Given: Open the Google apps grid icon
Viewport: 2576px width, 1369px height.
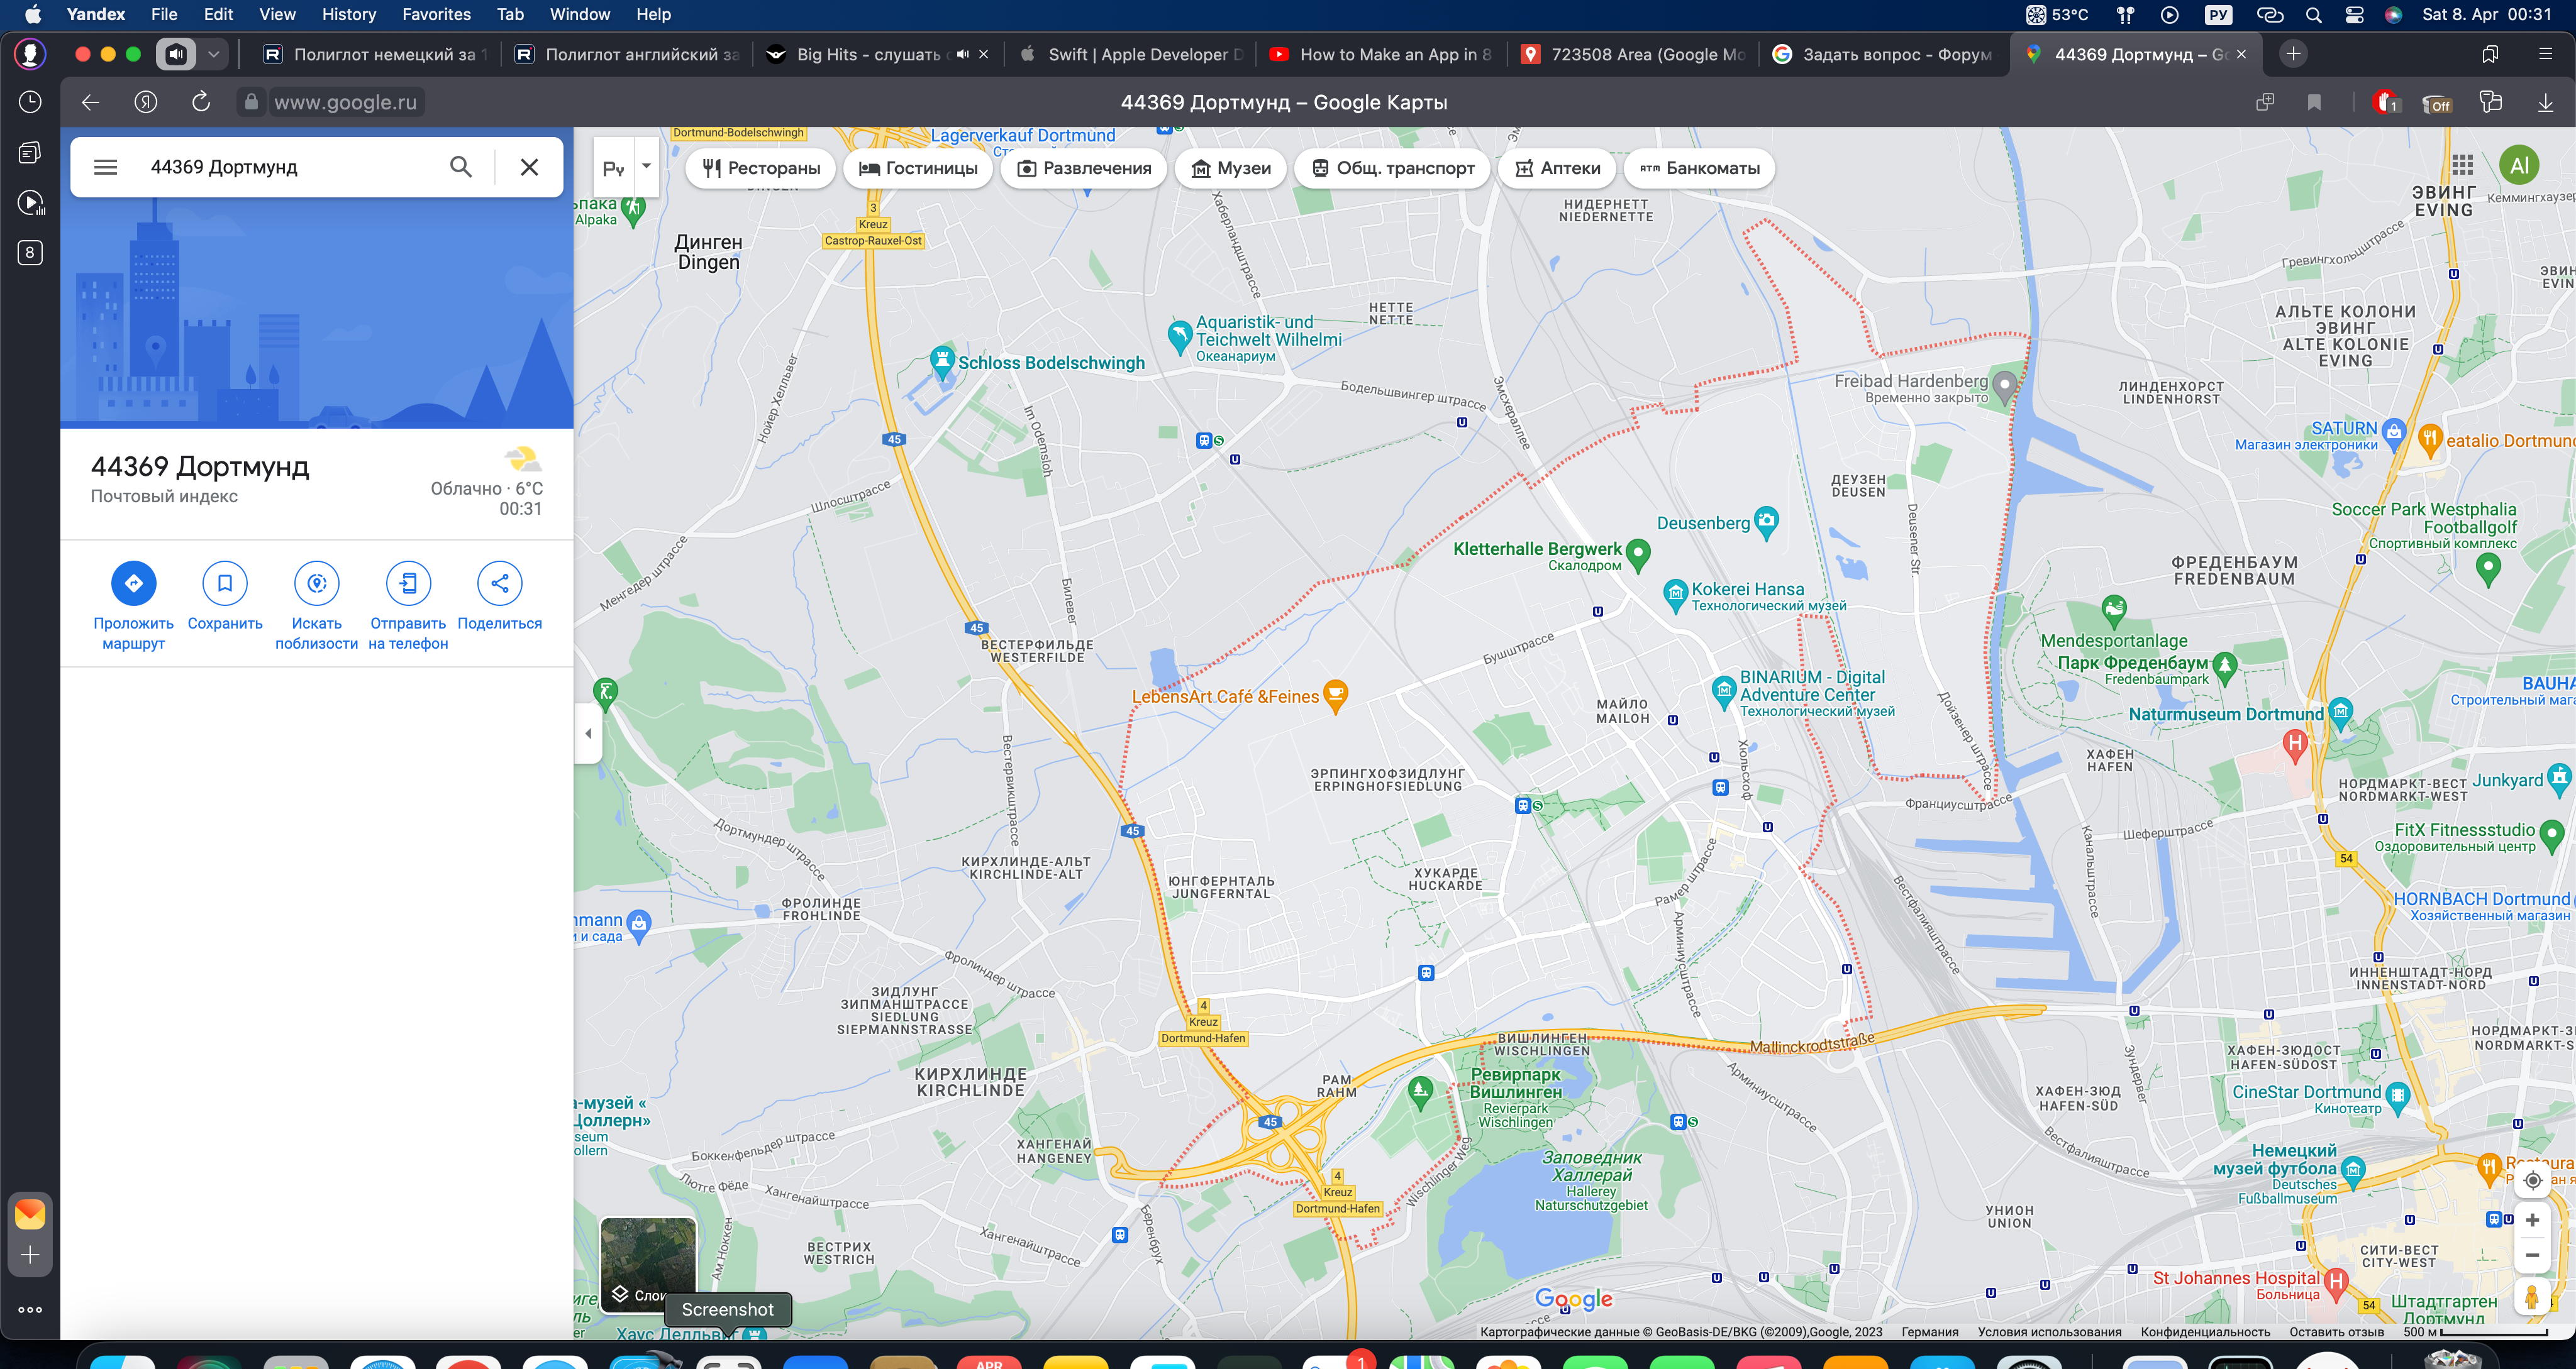Looking at the screenshot, I should click(x=2463, y=165).
